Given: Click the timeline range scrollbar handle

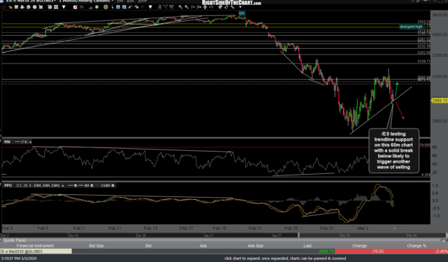Looking at the screenshot, I should (x=299, y=235).
